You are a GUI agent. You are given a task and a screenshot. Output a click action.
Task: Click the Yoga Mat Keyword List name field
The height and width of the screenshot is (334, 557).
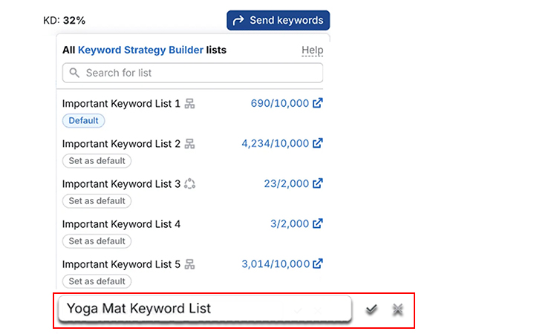(x=205, y=309)
